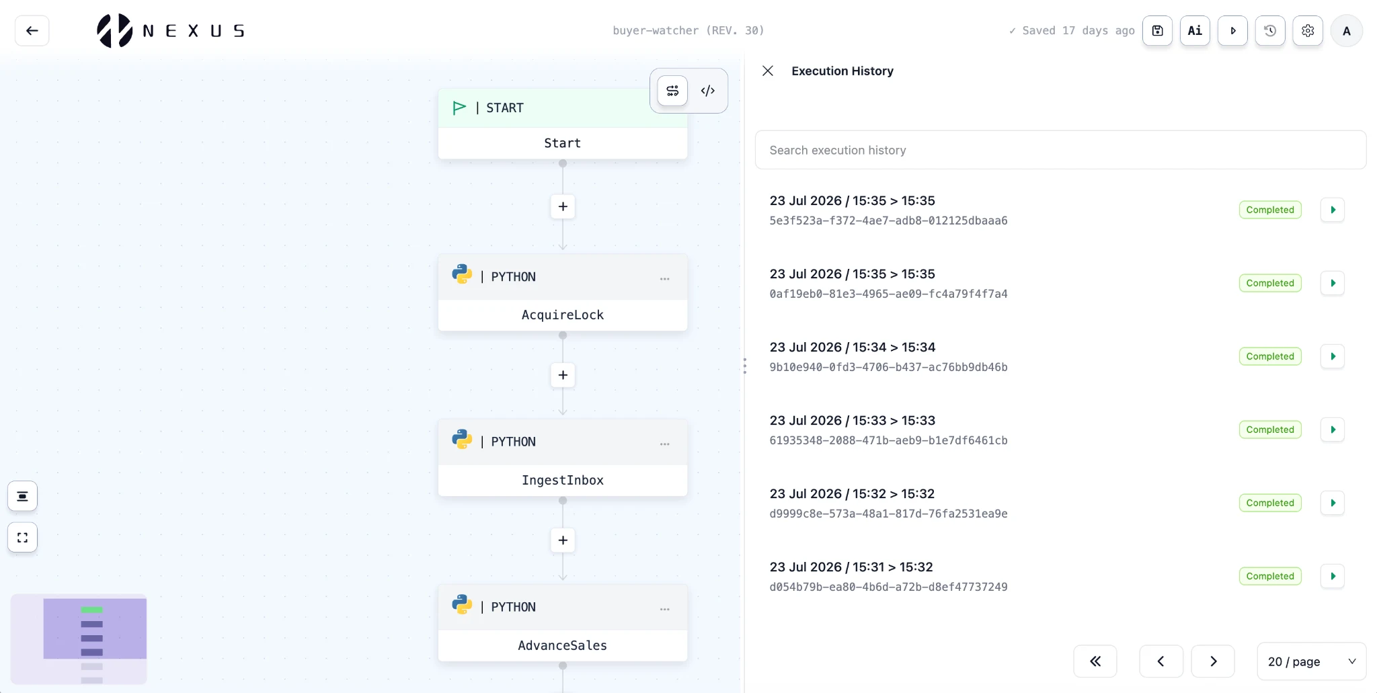The image size is (1377, 693).
Task: Jump to first page of history
Action: [x=1095, y=661]
